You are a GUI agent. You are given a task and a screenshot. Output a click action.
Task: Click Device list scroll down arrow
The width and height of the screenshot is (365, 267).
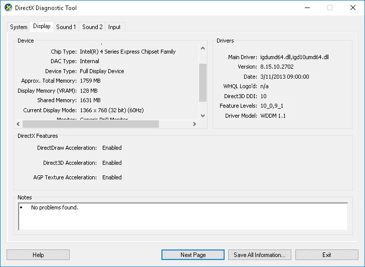point(203,116)
